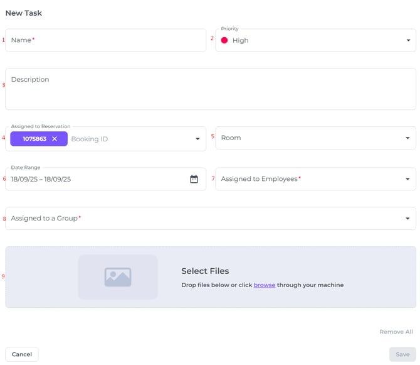
Task: Click the red High priority dot
Action: [224, 40]
